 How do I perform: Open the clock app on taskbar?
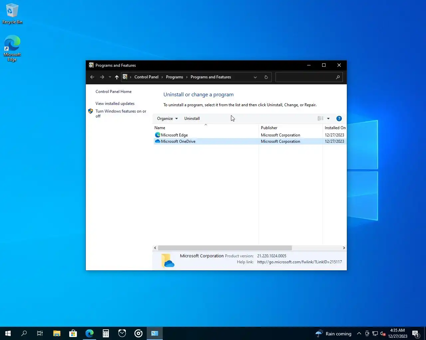(x=122, y=333)
